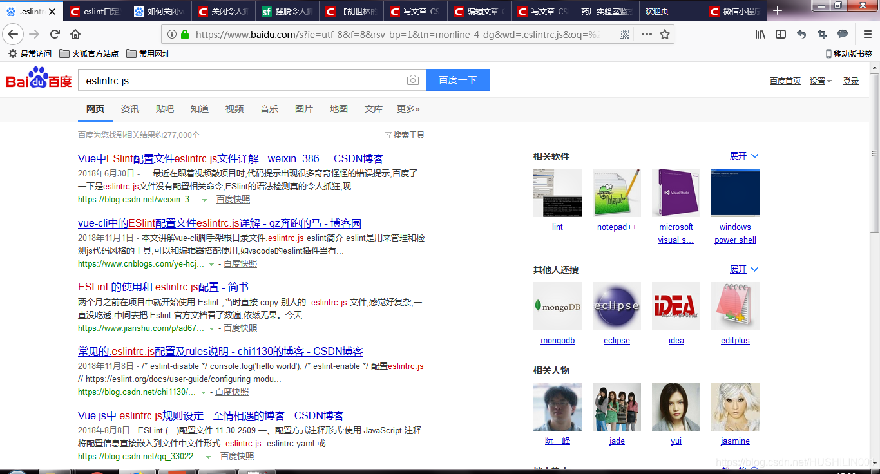This screenshot has height=474, width=880.
Task: Open dropdown arrow beside cnblogs.com URL
Action: pyautogui.click(x=211, y=264)
